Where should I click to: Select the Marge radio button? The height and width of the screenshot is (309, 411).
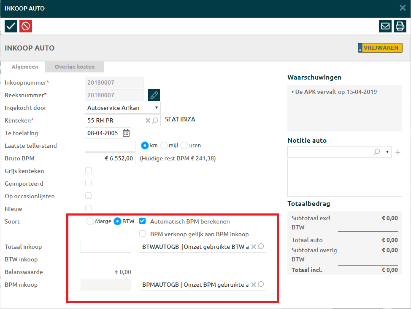(90, 221)
